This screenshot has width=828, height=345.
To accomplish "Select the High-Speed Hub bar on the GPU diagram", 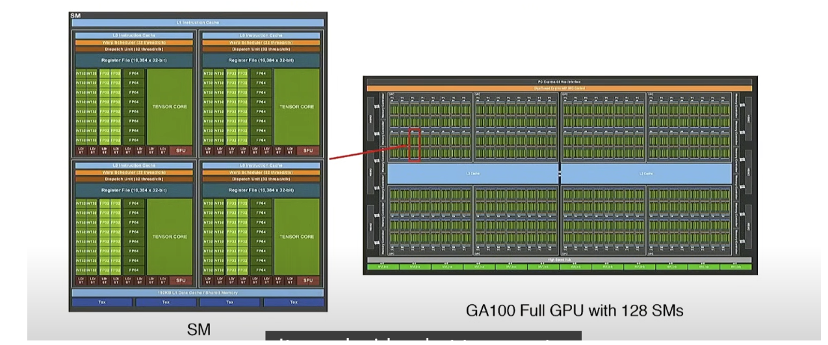I will coord(559,259).
